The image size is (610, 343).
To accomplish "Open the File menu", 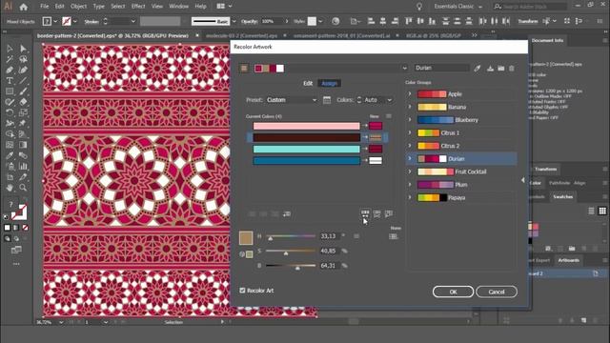I will click(x=45, y=7).
